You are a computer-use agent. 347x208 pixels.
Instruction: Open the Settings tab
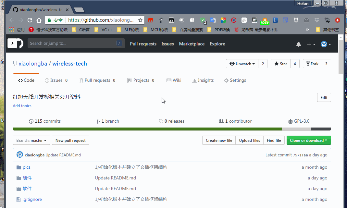coord(235,80)
